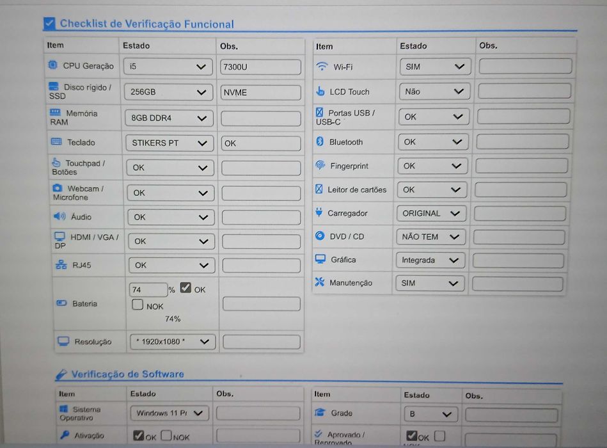Click the empty Wi-Fi Obs. field

525,66
